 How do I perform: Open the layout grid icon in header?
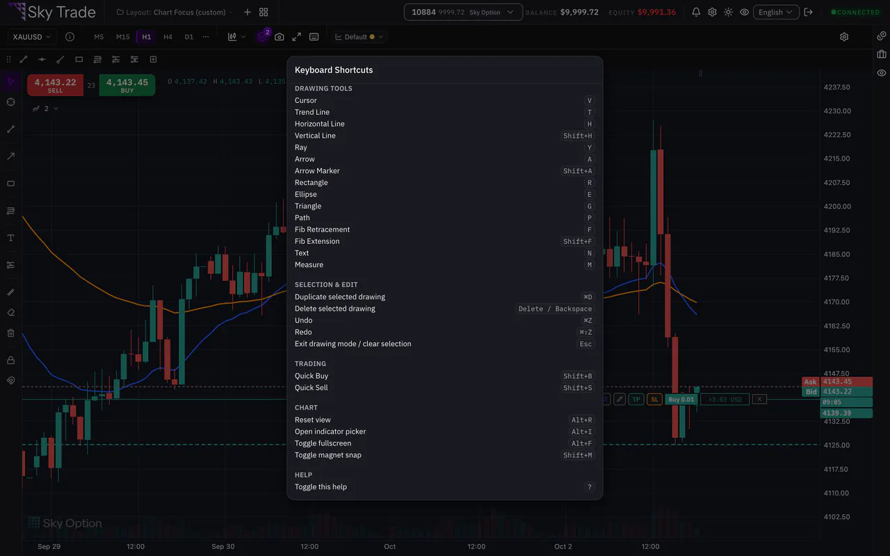tap(264, 12)
